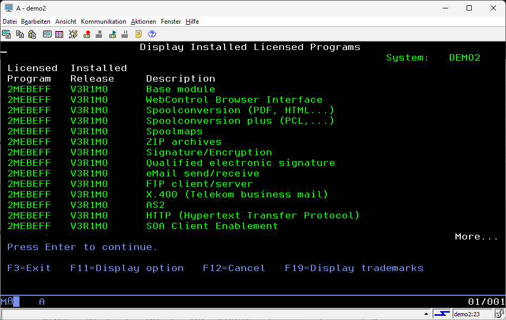Open the Aktionen menu
This screenshot has height=320, width=506.
(144, 22)
